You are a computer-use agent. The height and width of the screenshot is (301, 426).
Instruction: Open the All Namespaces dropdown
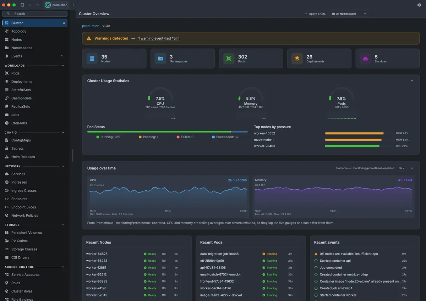coord(349,14)
